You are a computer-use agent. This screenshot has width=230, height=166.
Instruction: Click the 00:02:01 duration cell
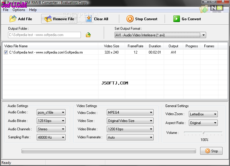pos(155,52)
